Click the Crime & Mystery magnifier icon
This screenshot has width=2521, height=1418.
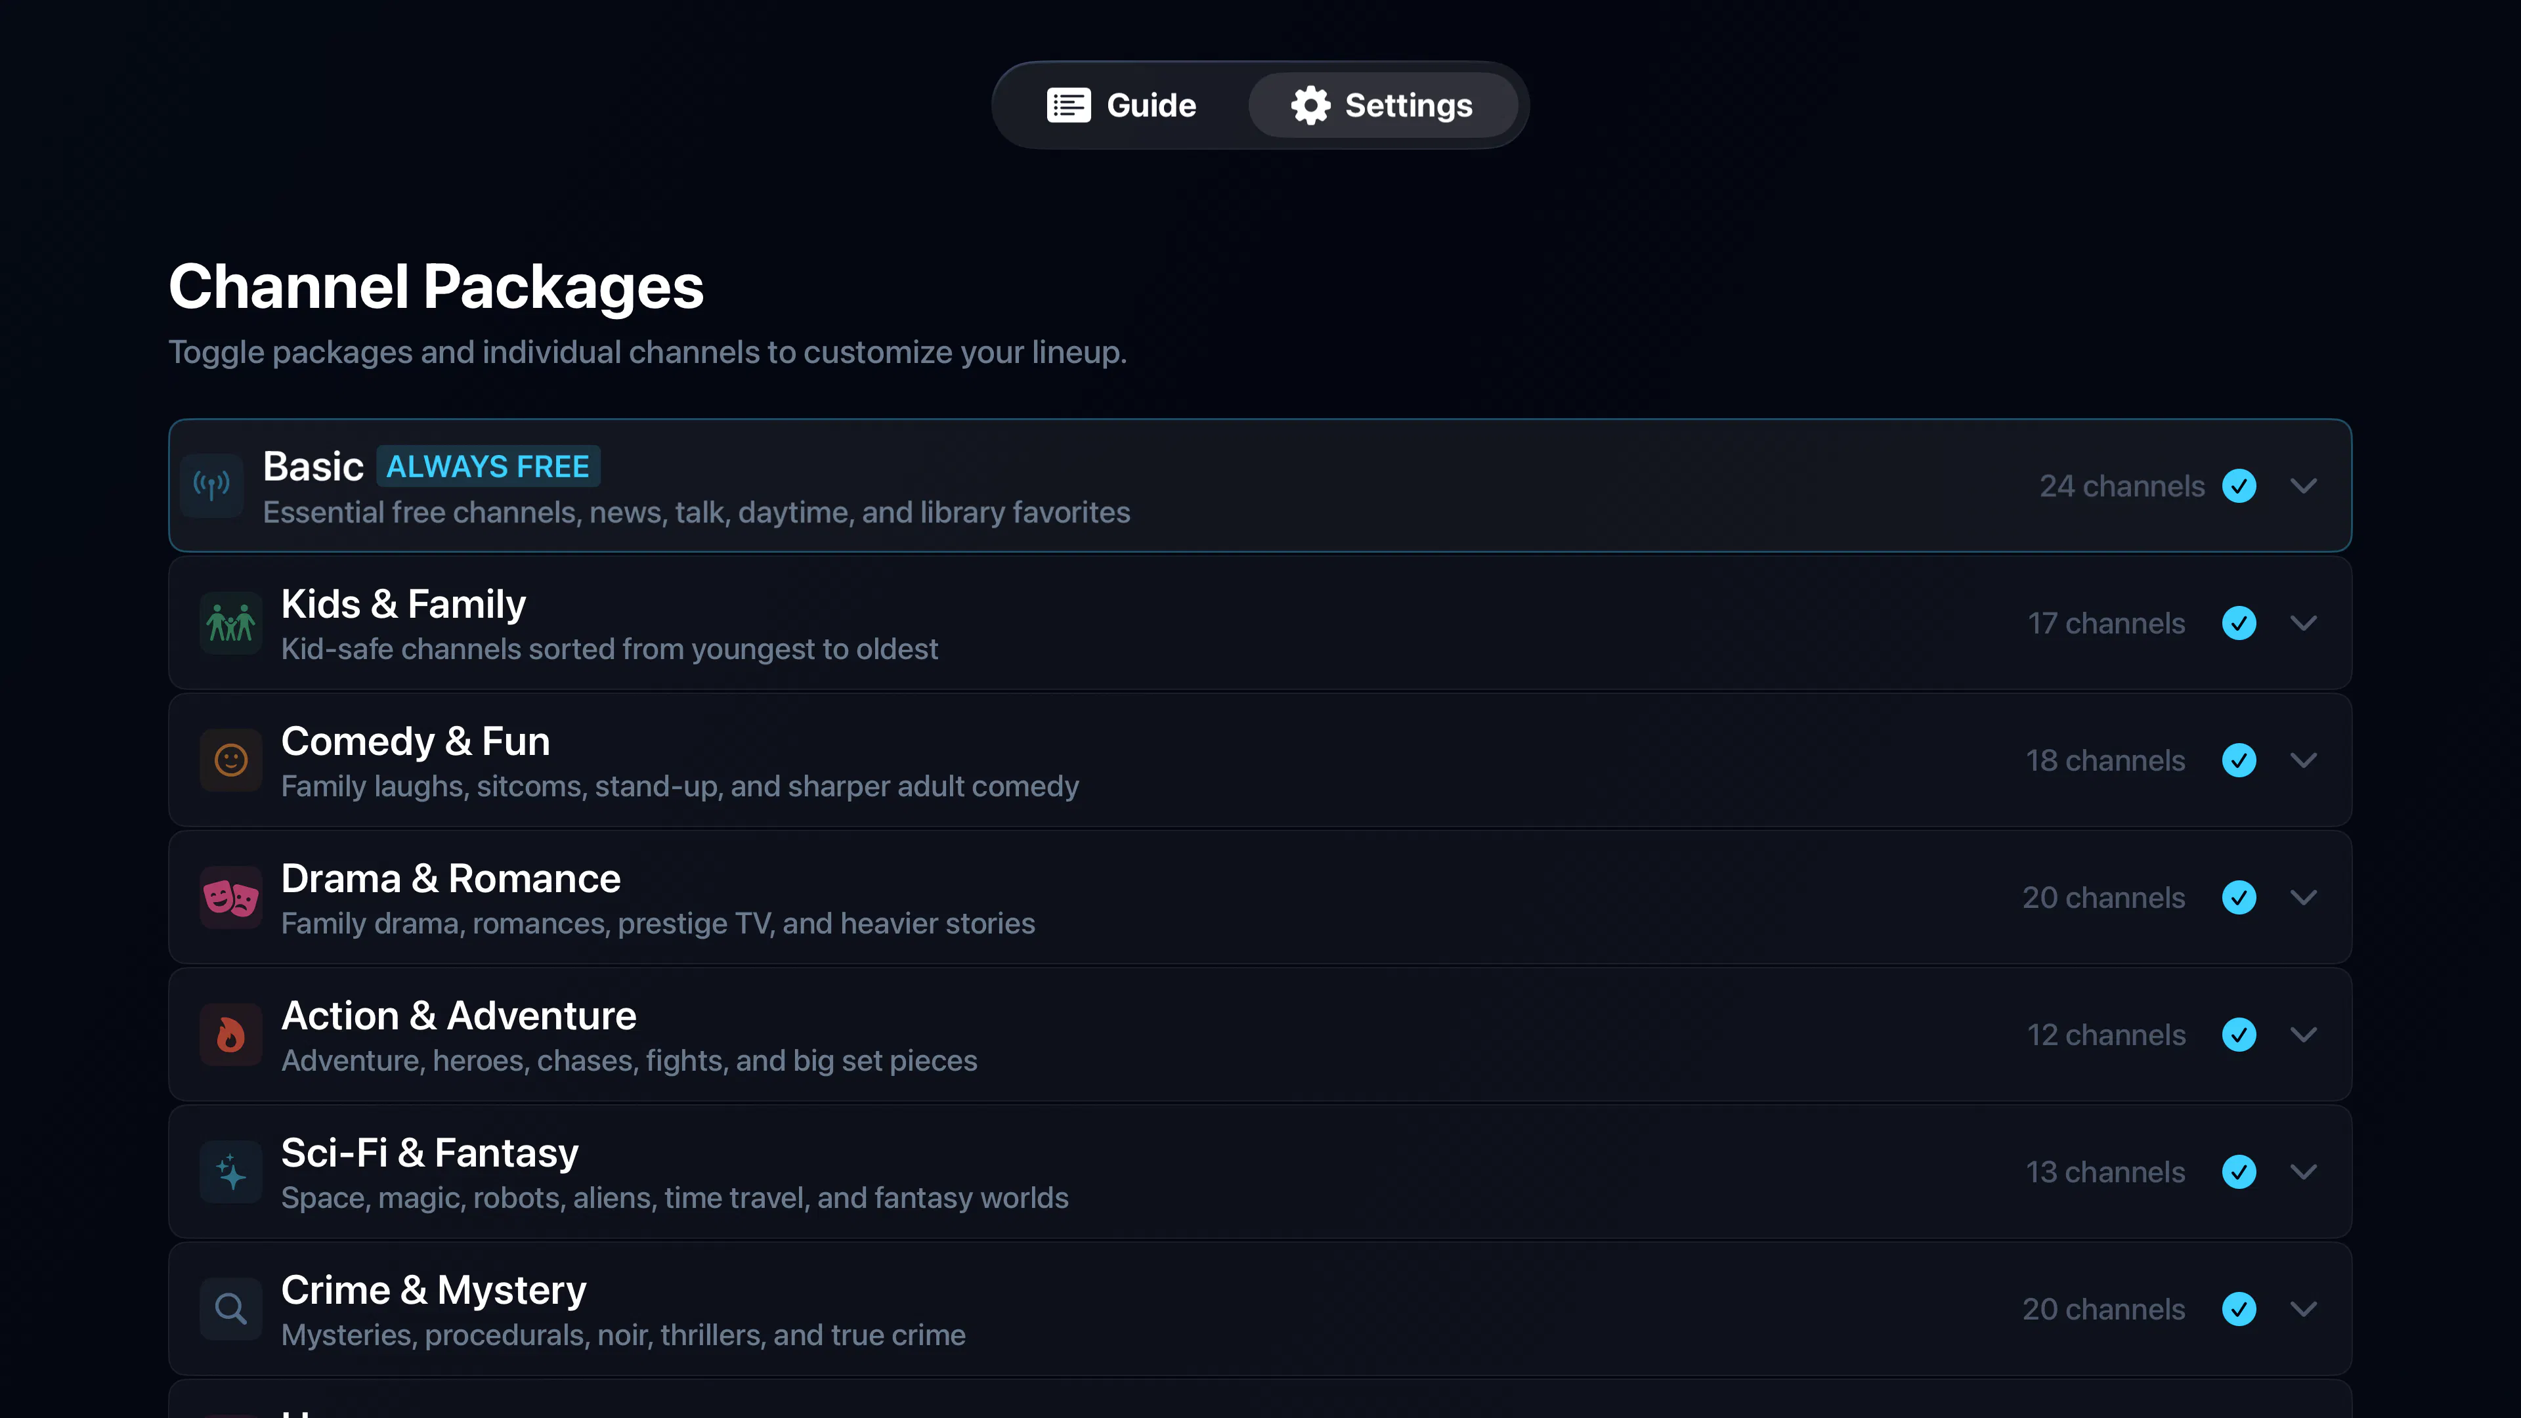point(231,1308)
